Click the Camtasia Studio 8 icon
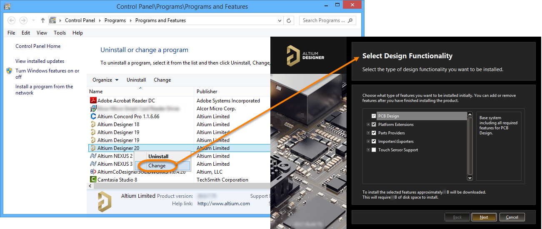 tap(93, 180)
